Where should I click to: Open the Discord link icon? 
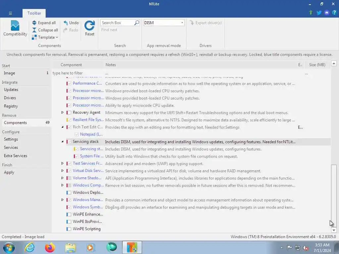tap(327, 13)
